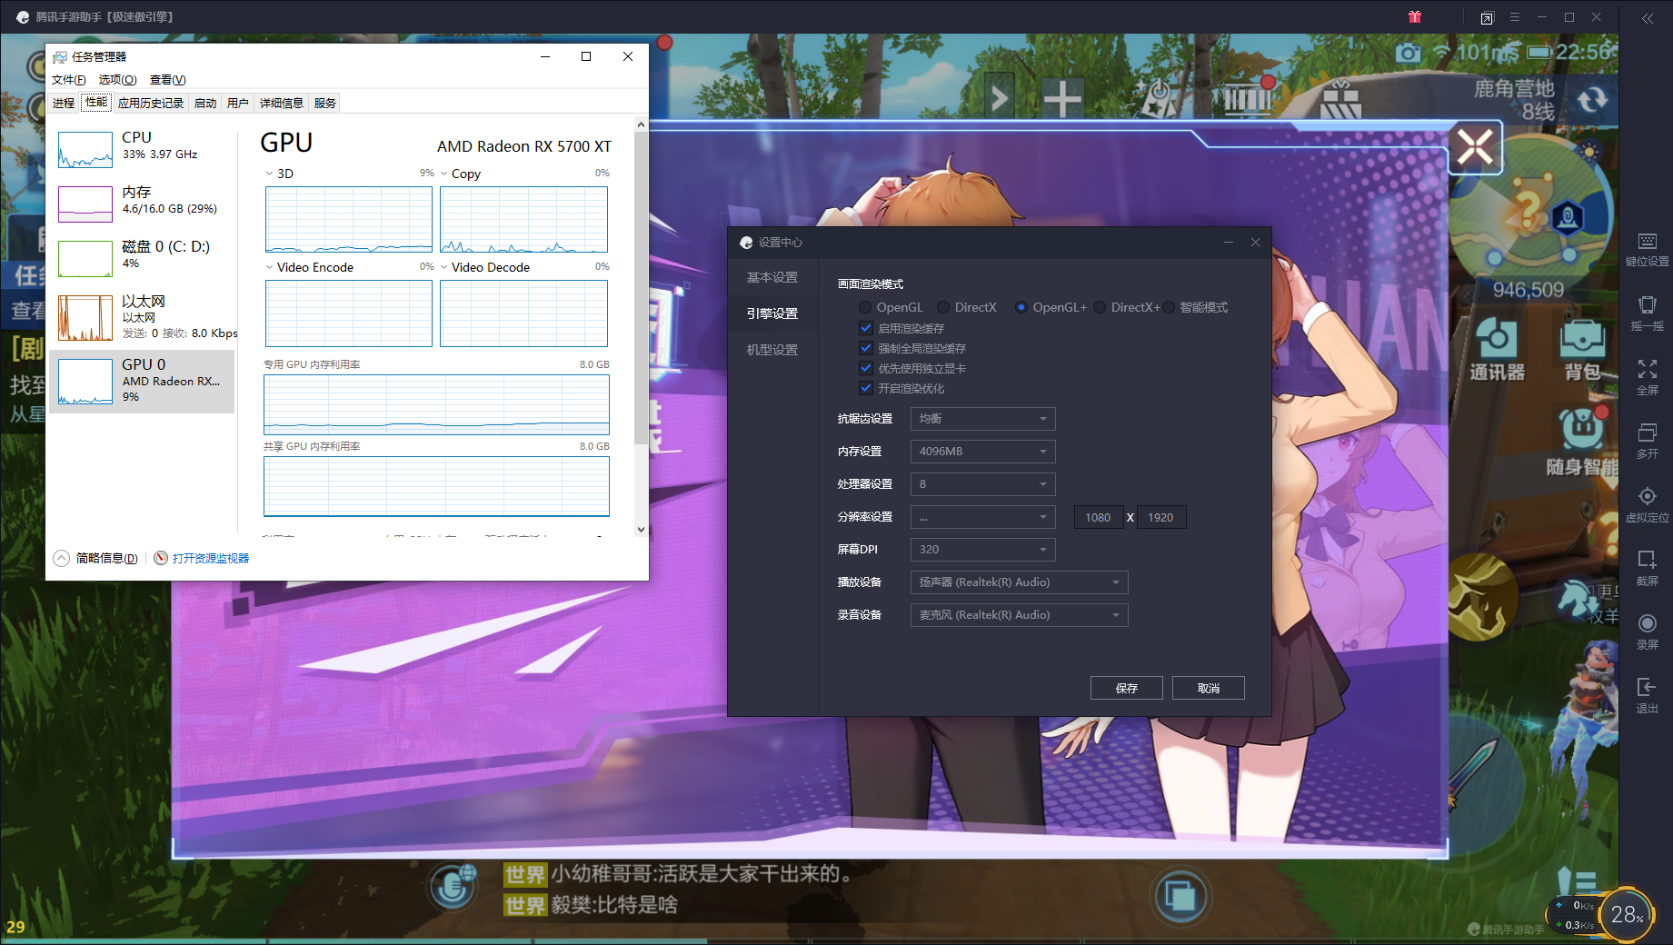Click the 取消 cancel button

point(1209,688)
